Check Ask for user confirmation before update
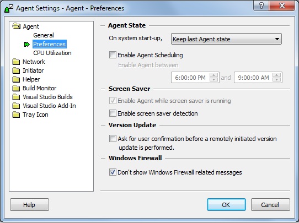The image size is (299, 223). tap(113, 139)
